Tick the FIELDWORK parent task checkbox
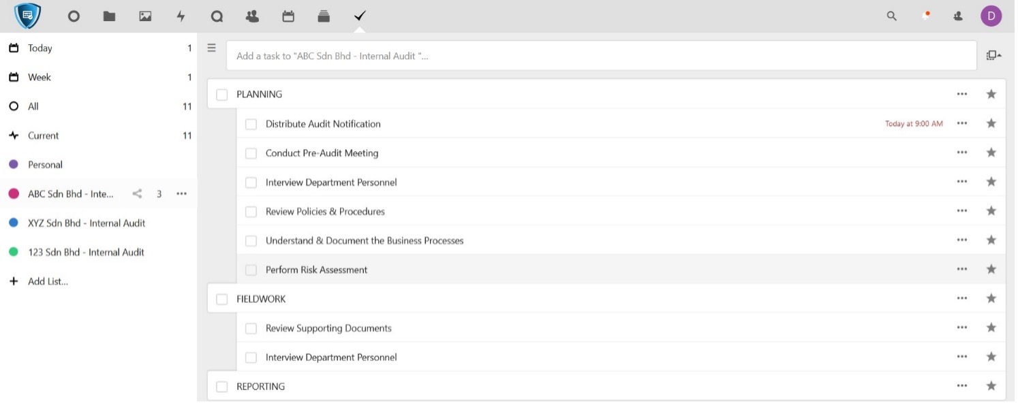Screen dimensions: 1018x403 [x=221, y=300]
